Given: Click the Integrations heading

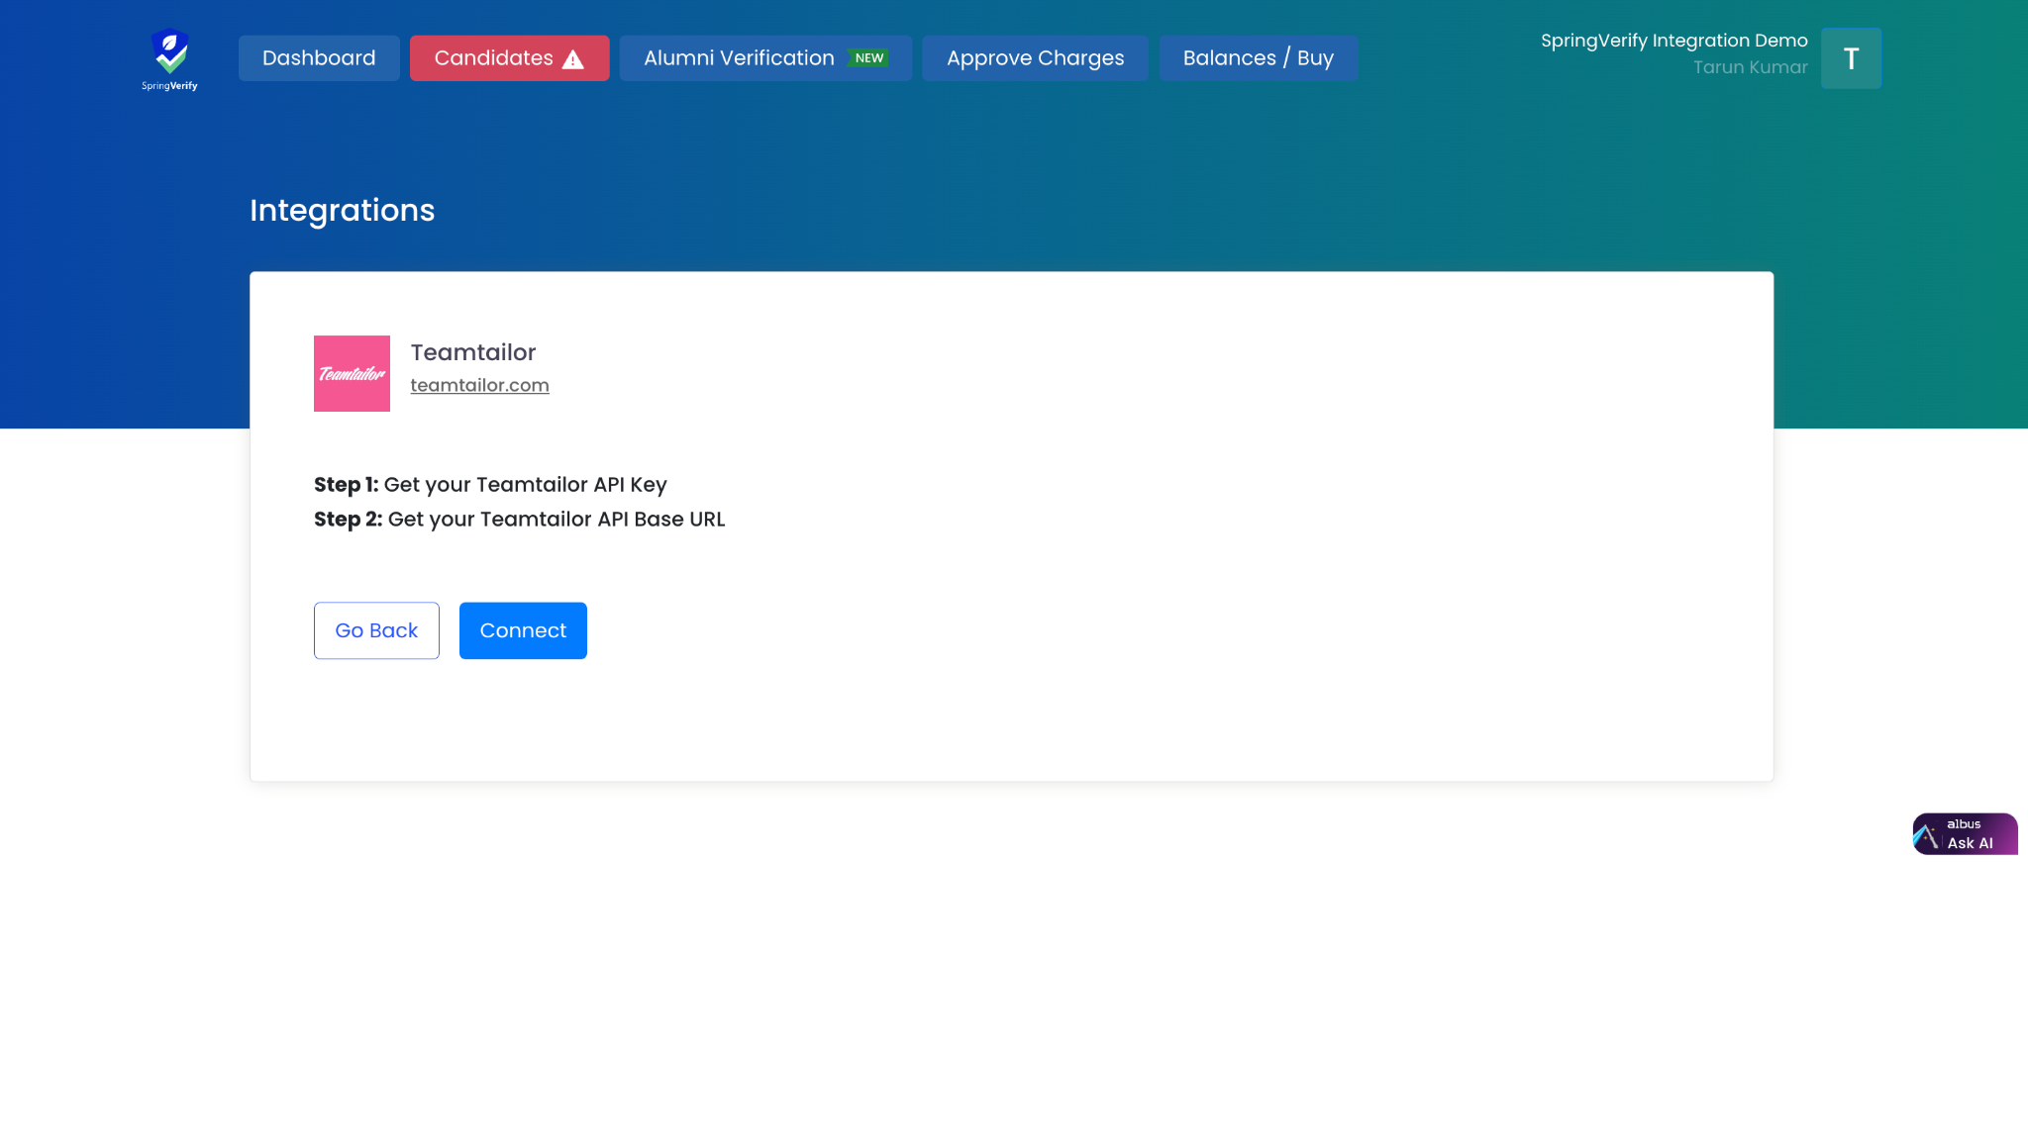Looking at the screenshot, I should (x=342, y=210).
